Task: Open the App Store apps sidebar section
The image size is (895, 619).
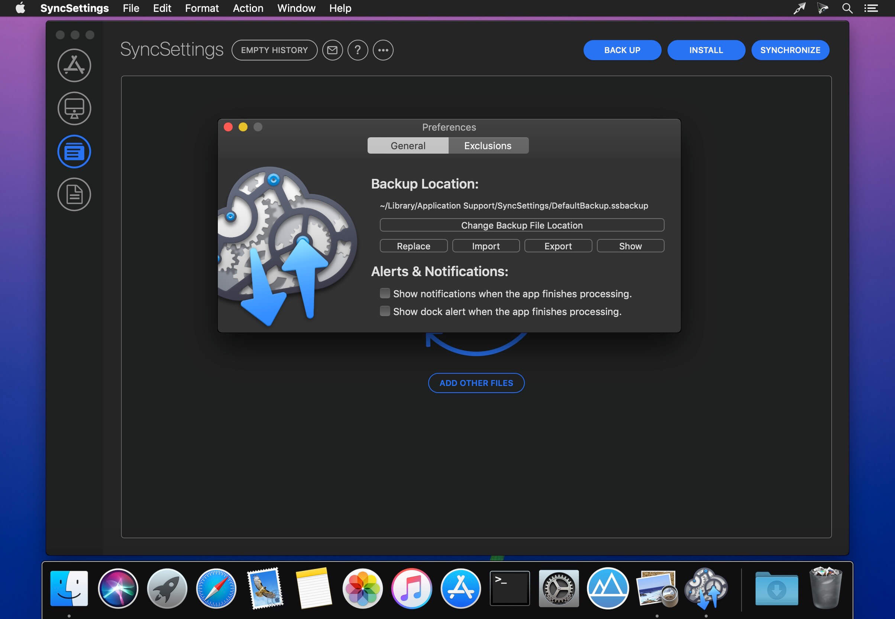Action: pyautogui.click(x=74, y=65)
